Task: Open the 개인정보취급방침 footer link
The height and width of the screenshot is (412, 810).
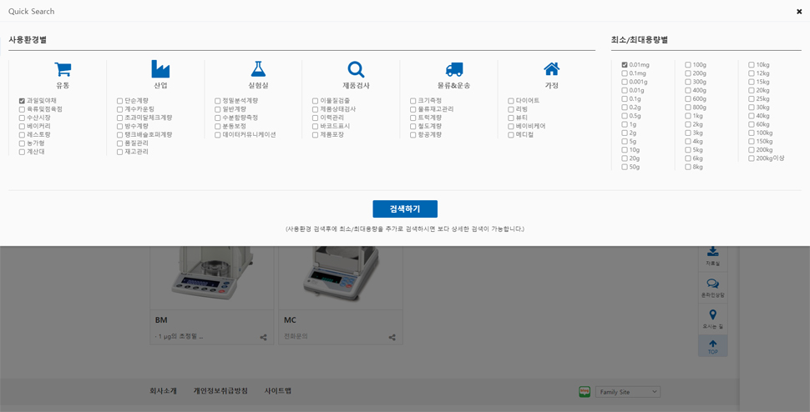Action: pos(220,391)
